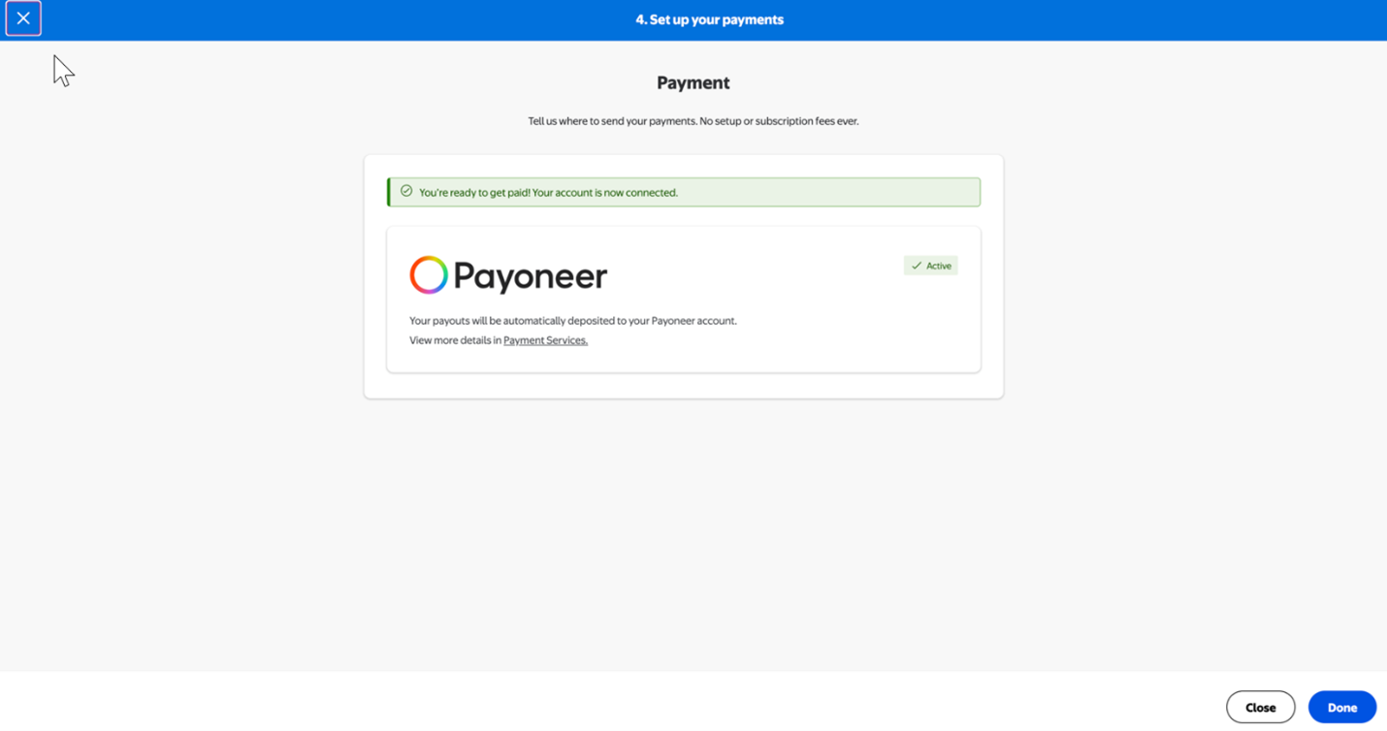Image resolution: width=1387 pixels, height=731 pixels.
Task: Click the "Tell us where to send" subtitle
Action: [693, 121]
